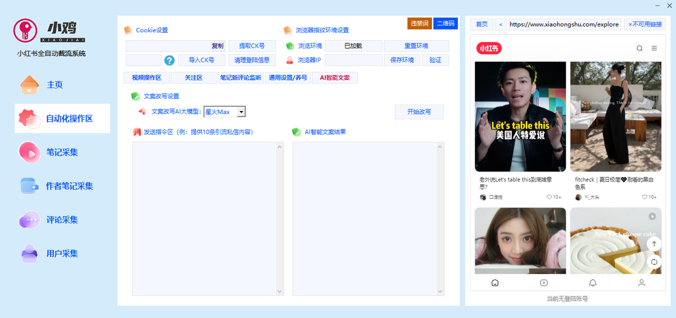
Task: Click the red icon beside 发送指令区
Action: [137, 132]
